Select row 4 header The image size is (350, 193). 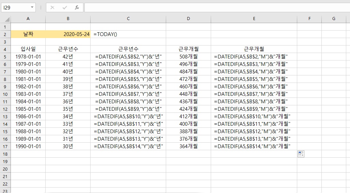(x=5, y=49)
